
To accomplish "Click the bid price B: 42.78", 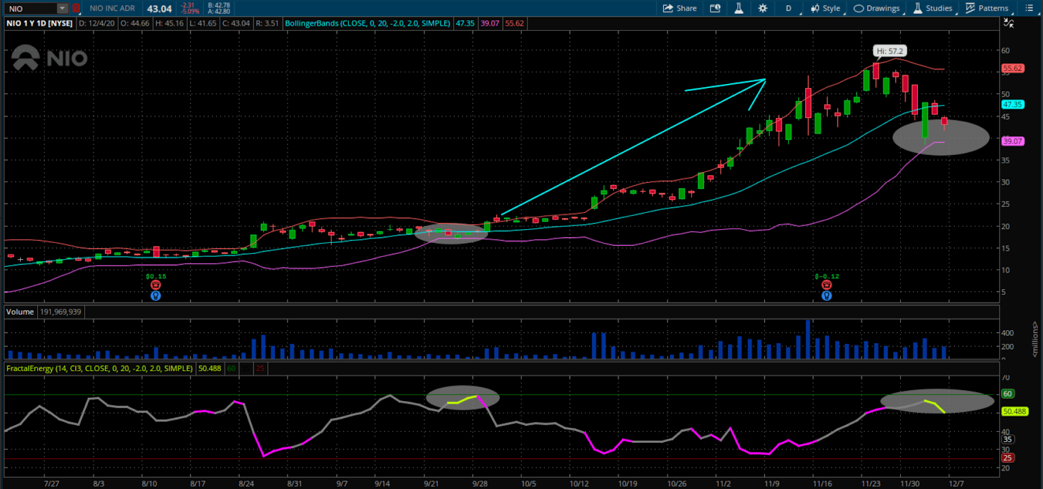I will [219, 5].
